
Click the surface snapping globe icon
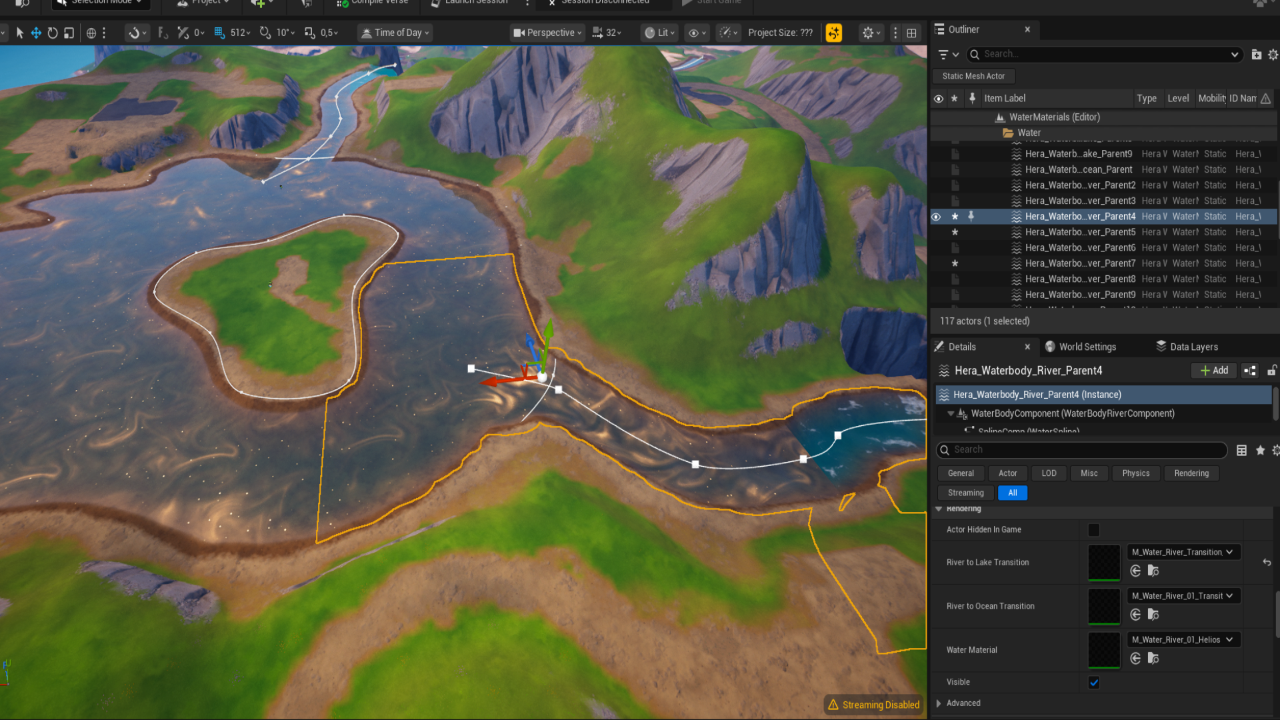(91, 33)
